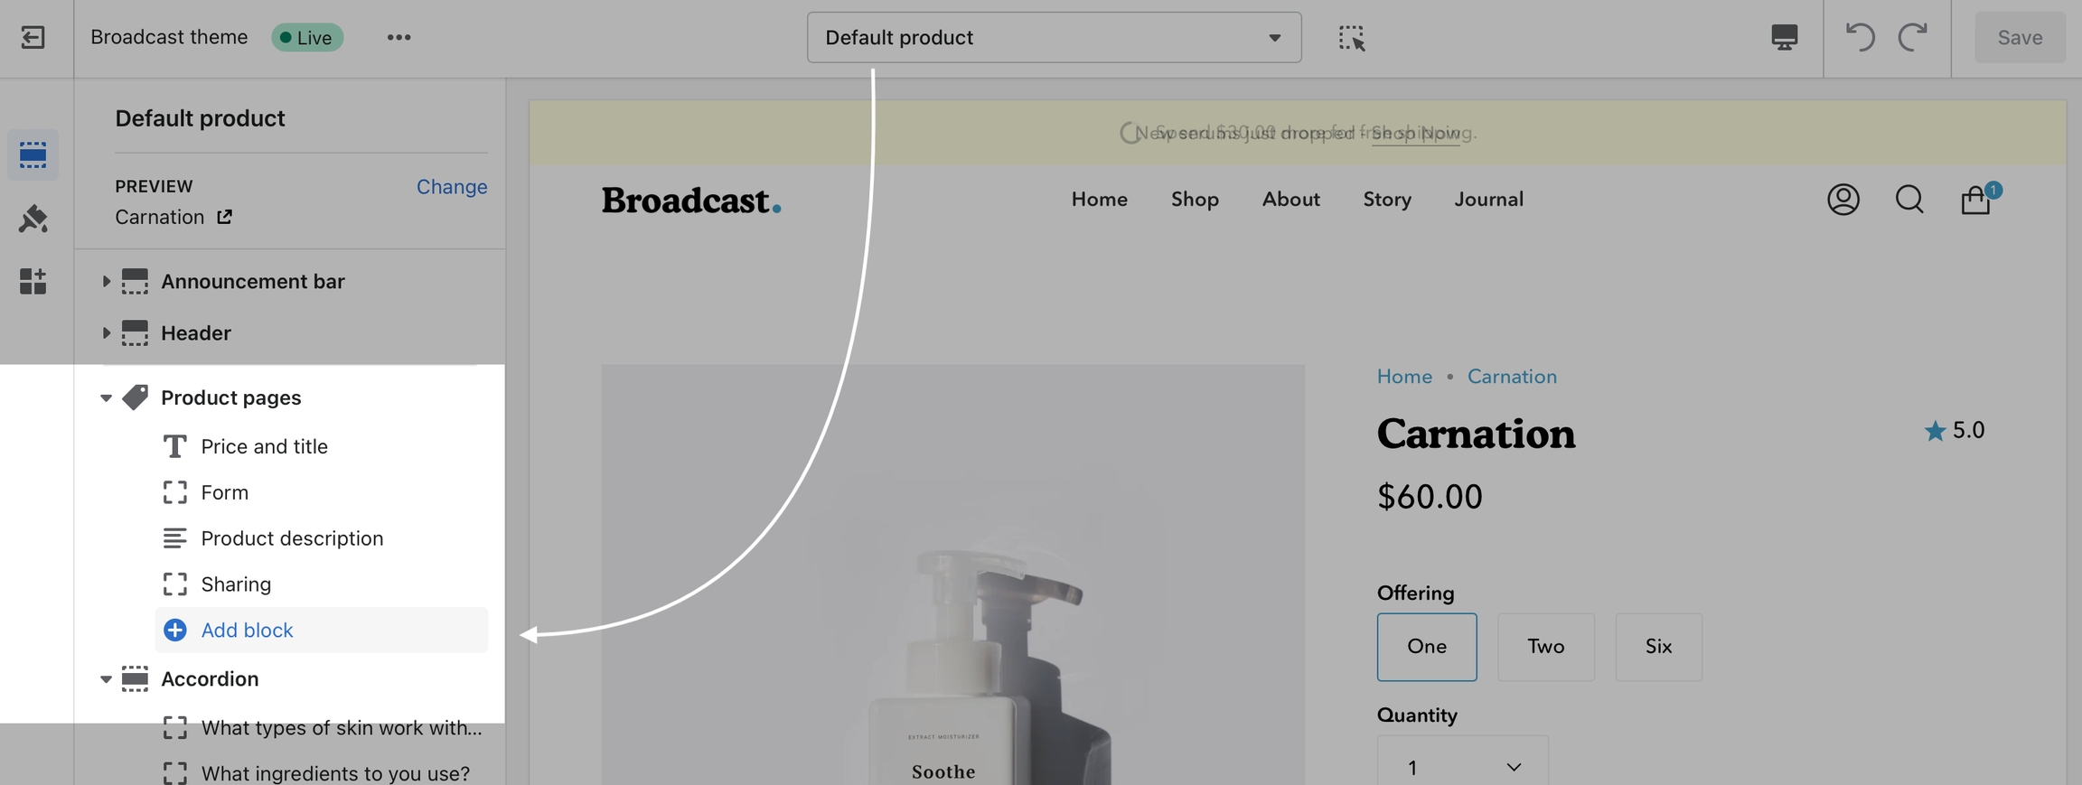Select the One offering option
This screenshot has height=785, width=2082.
pyautogui.click(x=1426, y=647)
